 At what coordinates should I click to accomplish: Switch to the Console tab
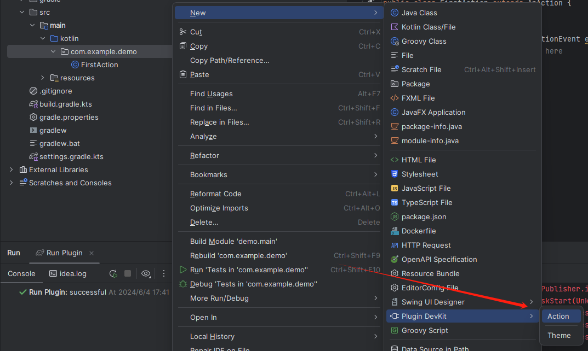pyautogui.click(x=21, y=273)
